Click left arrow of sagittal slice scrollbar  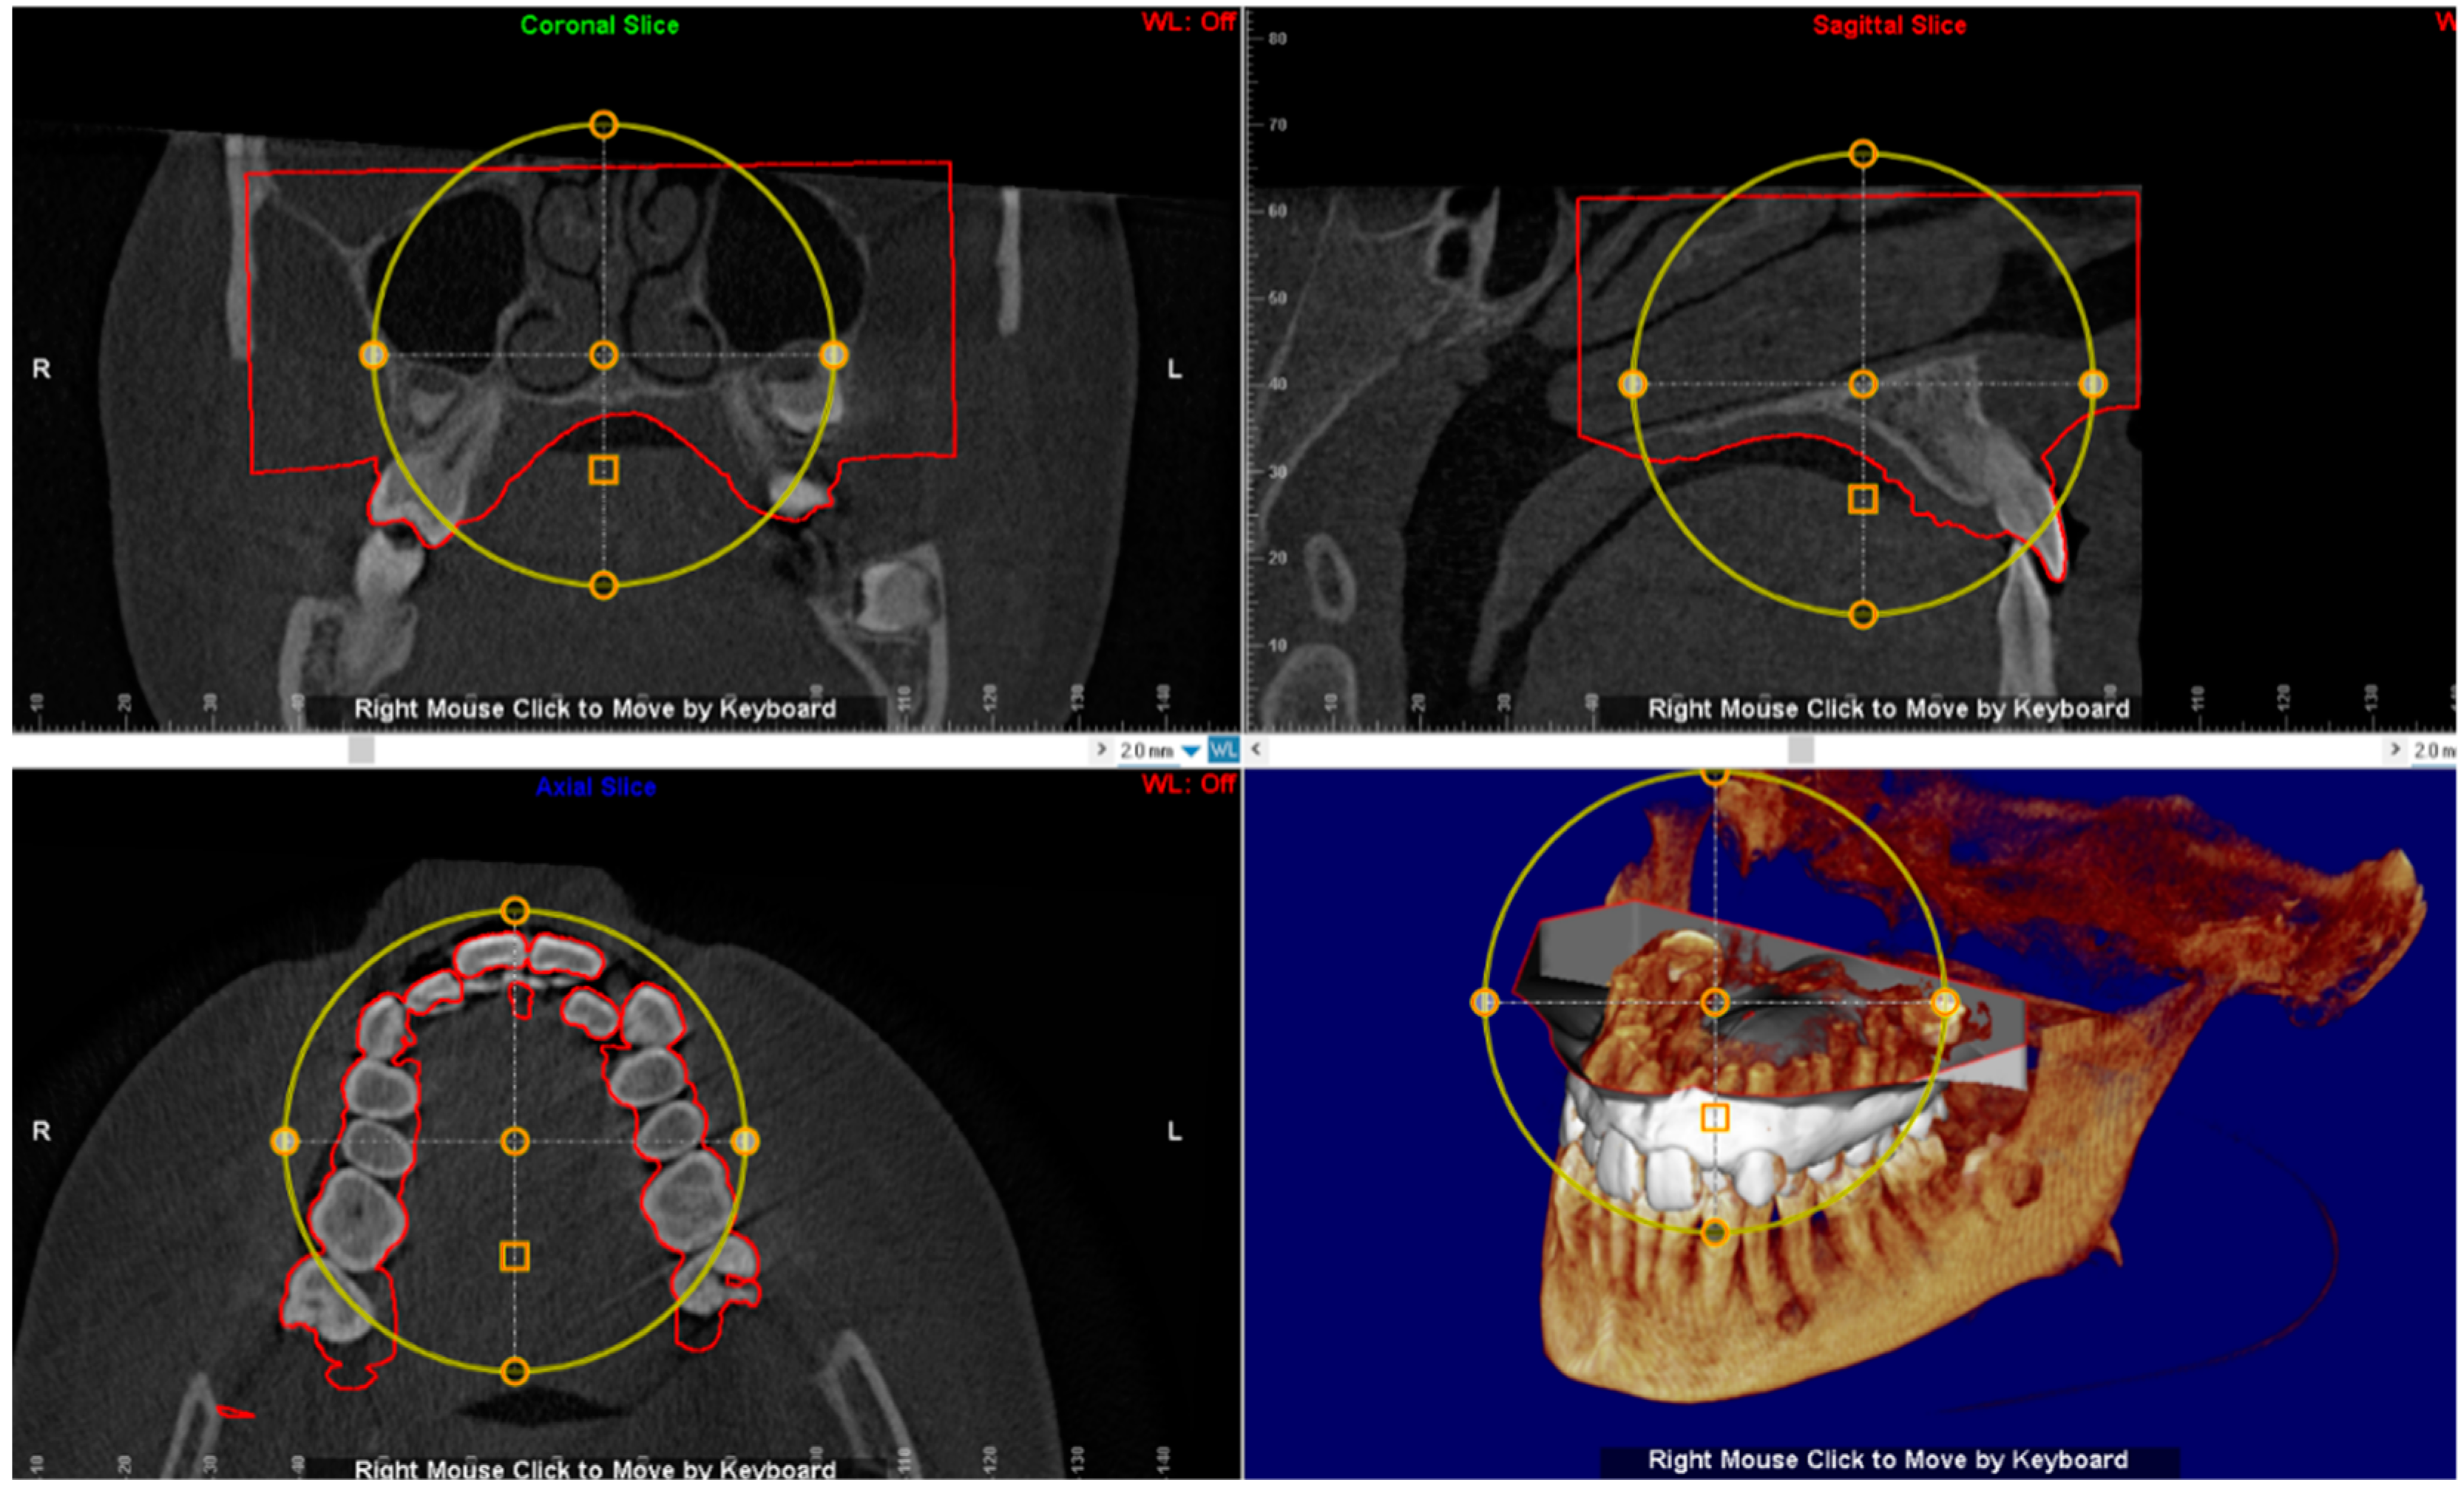(1256, 749)
